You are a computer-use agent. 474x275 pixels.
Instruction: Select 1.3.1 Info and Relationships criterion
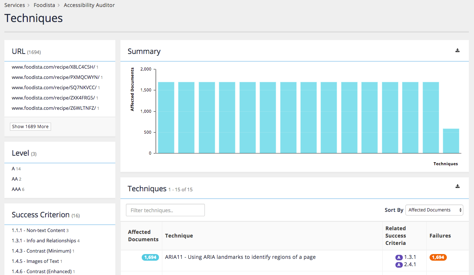(x=44, y=241)
